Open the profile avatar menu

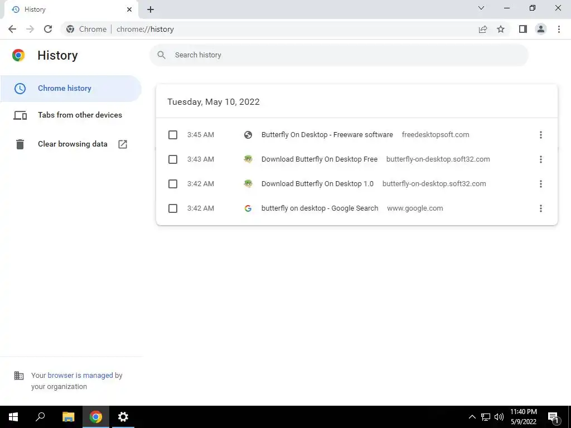tap(541, 29)
